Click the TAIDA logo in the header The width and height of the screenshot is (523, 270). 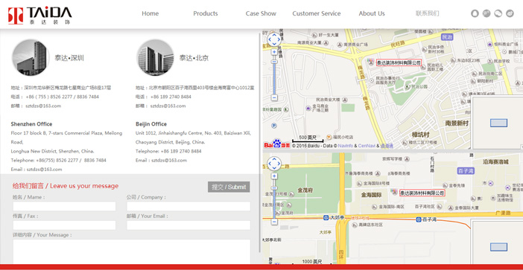(39, 16)
